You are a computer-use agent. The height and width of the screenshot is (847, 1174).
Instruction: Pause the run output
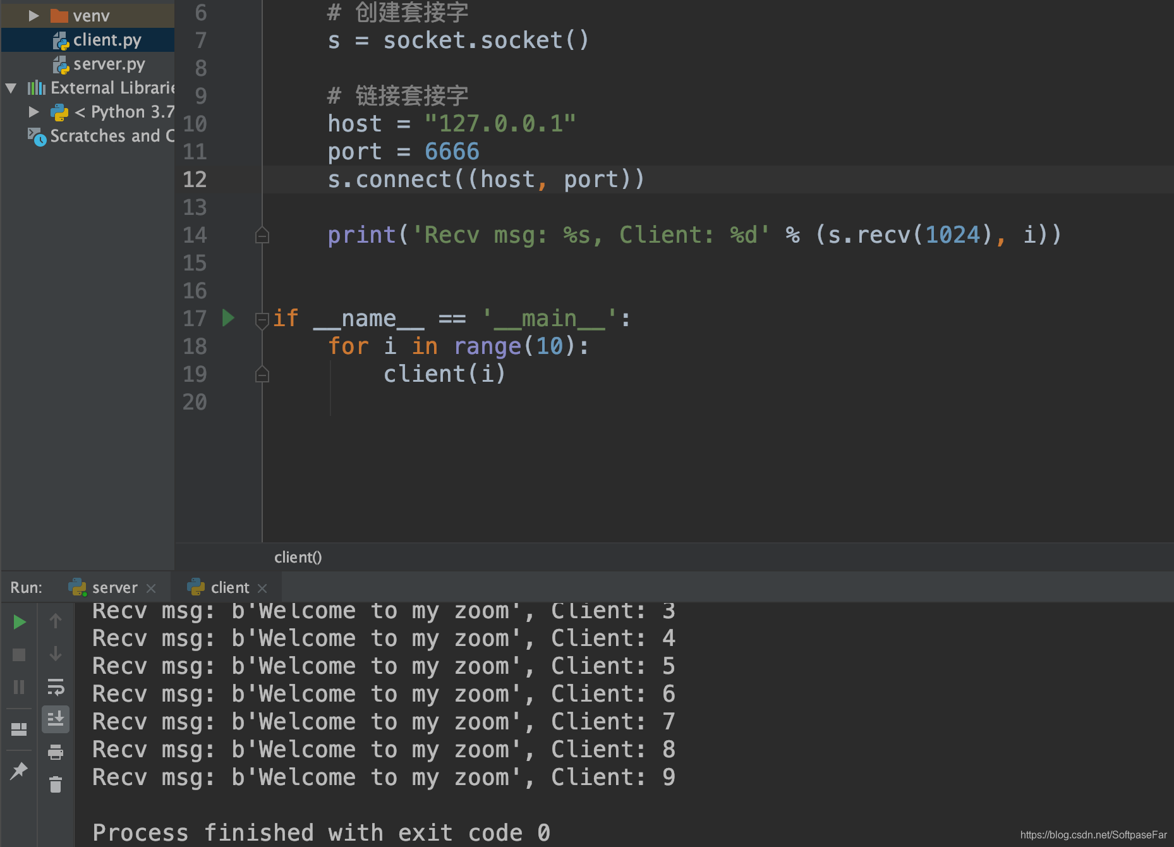pyautogui.click(x=19, y=687)
